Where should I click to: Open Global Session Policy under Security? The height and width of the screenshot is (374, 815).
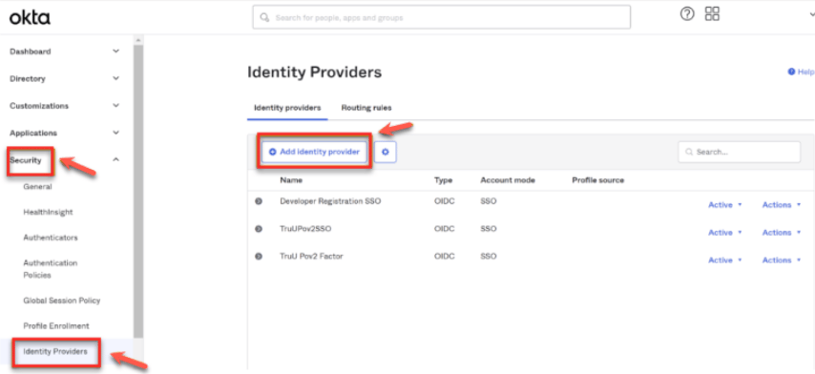pyautogui.click(x=62, y=301)
